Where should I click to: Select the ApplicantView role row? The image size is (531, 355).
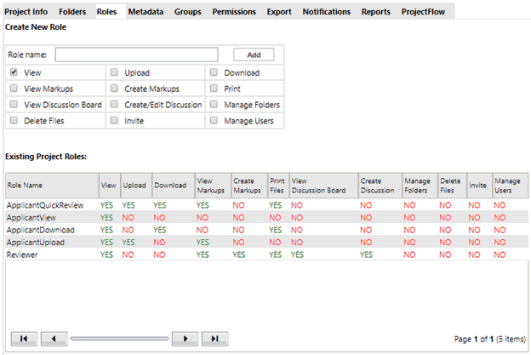pyautogui.click(x=267, y=217)
